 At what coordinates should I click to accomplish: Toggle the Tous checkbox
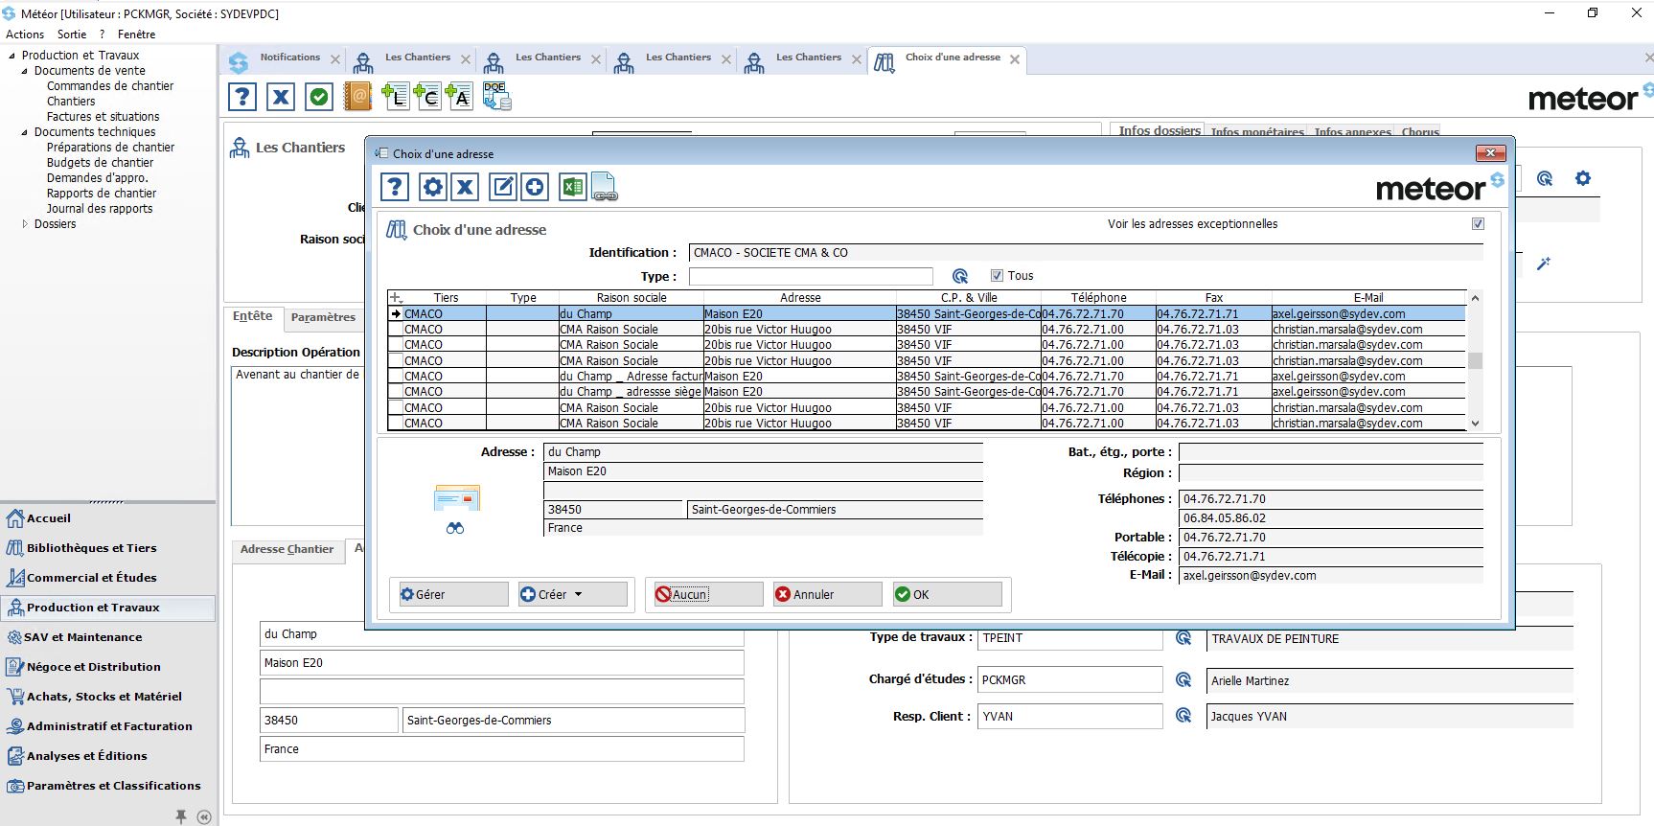coord(997,276)
